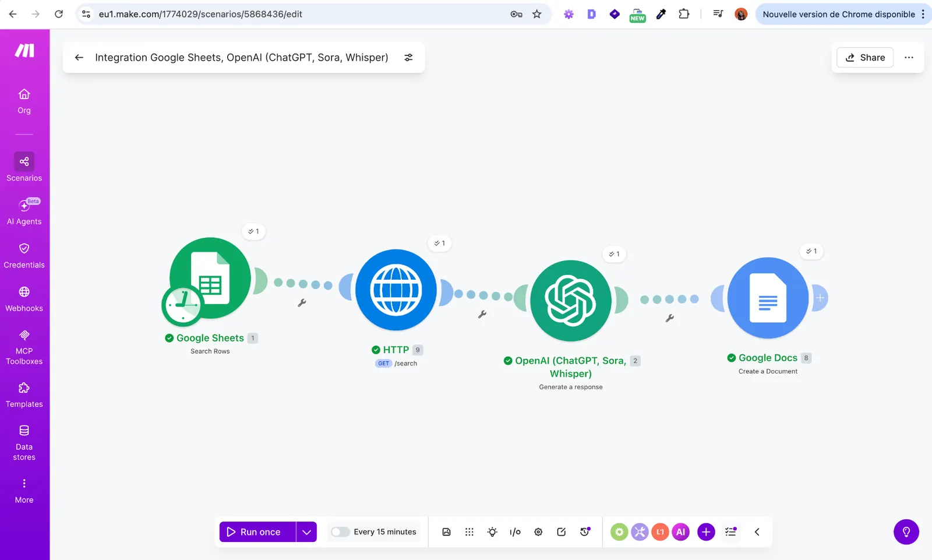This screenshot has width=932, height=560.
Task: Open the scenario options sliders icon beside title
Action: pyautogui.click(x=408, y=58)
